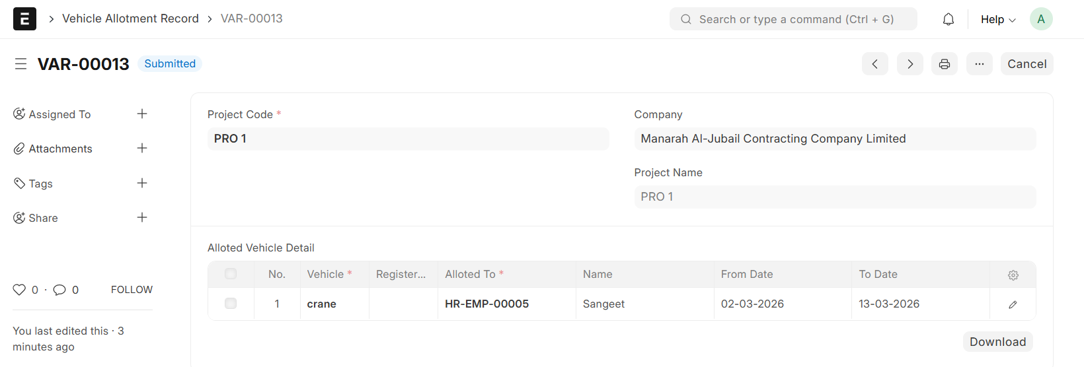This screenshot has height=367, width=1084.
Task: Focus the search command bar
Action: pyautogui.click(x=793, y=19)
